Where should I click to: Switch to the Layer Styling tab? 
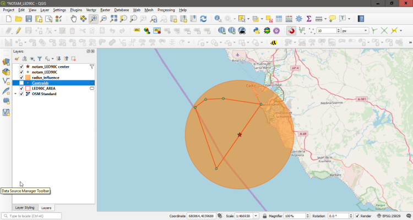(x=25, y=208)
